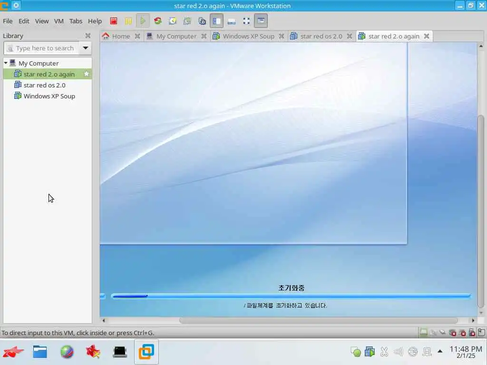This screenshot has height=365, width=487.
Task: Click the VMware tray icon
Action: point(370,352)
